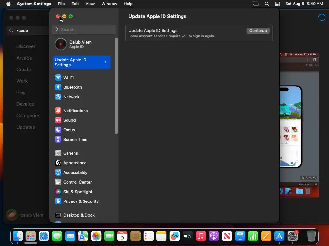
Task: Open Launchpad from the Dock
Action: 31,236
